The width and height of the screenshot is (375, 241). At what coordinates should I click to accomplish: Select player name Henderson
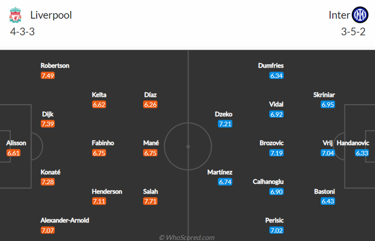(107, 191)
